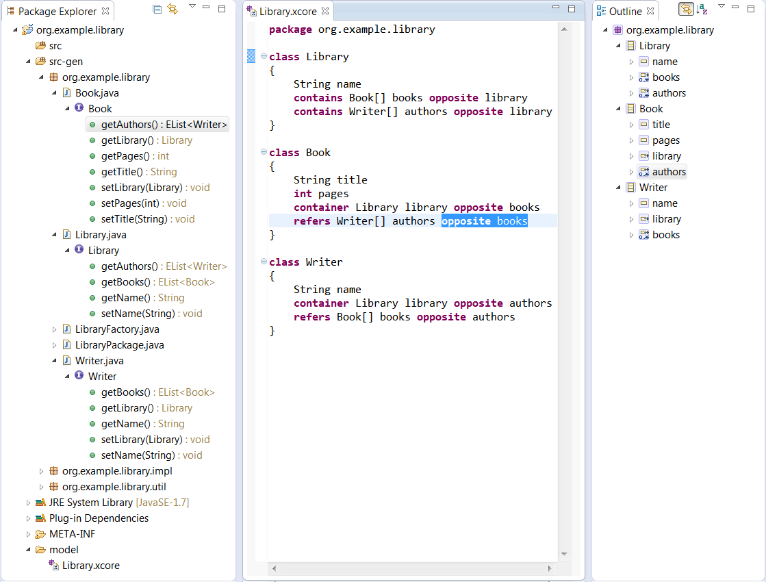The image size is (766, 582).
Task: Click the editor horizontal scrollbar
Action: 412,568
